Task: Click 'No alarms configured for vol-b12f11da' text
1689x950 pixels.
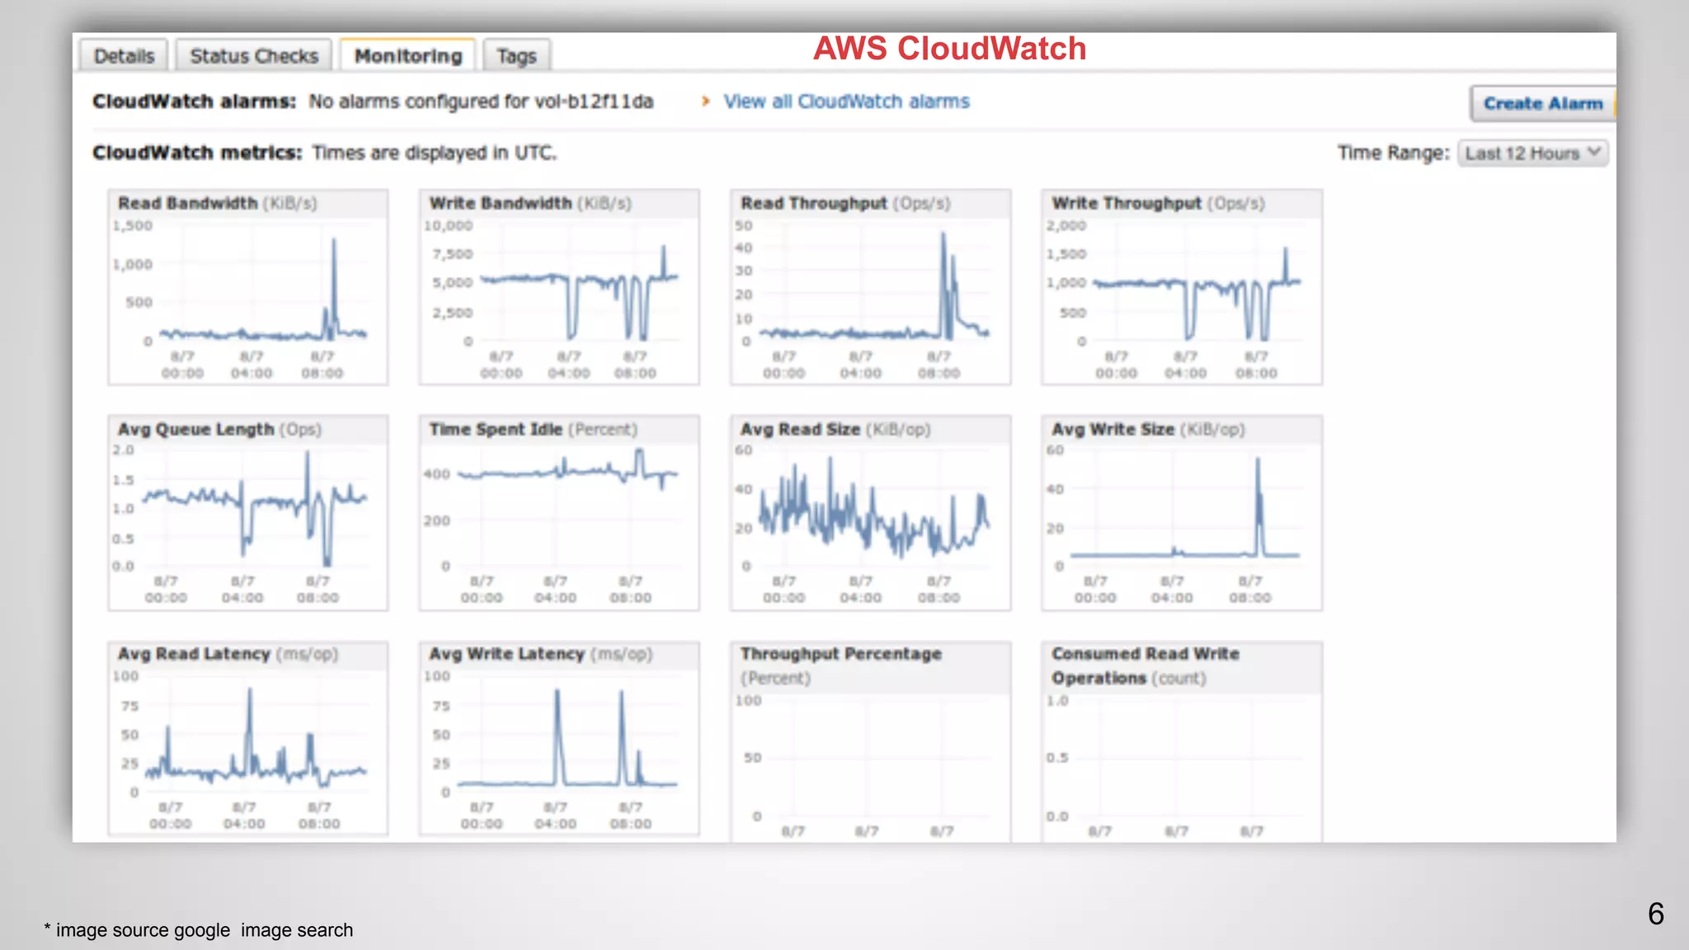Action: (481, 101)
